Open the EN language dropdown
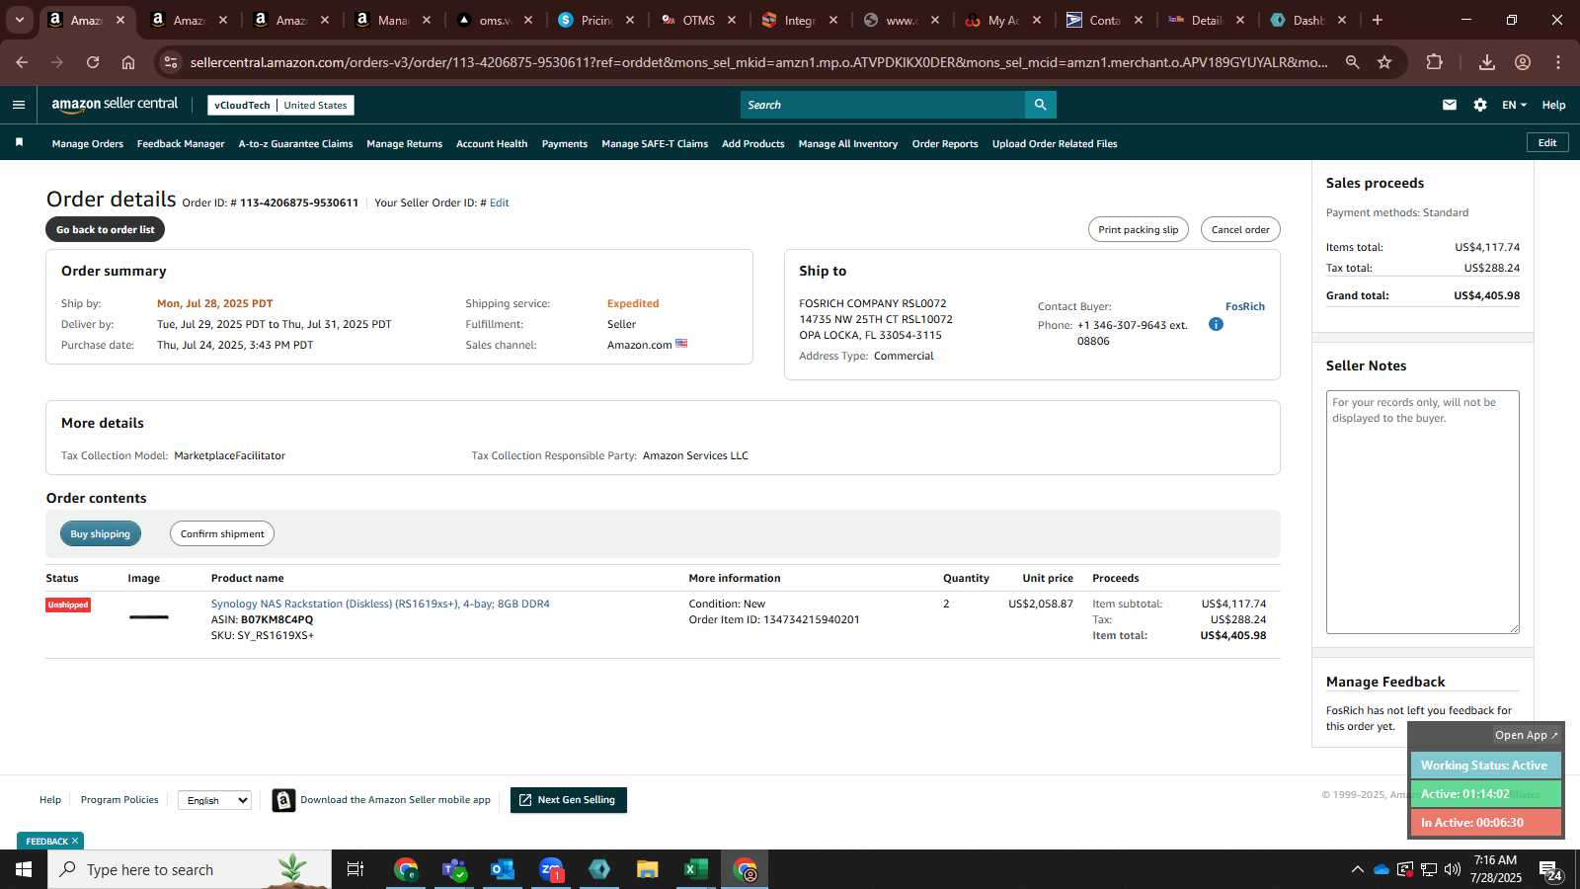Viewport: 1580px width, 889px height. click(x=1514, y=105)
